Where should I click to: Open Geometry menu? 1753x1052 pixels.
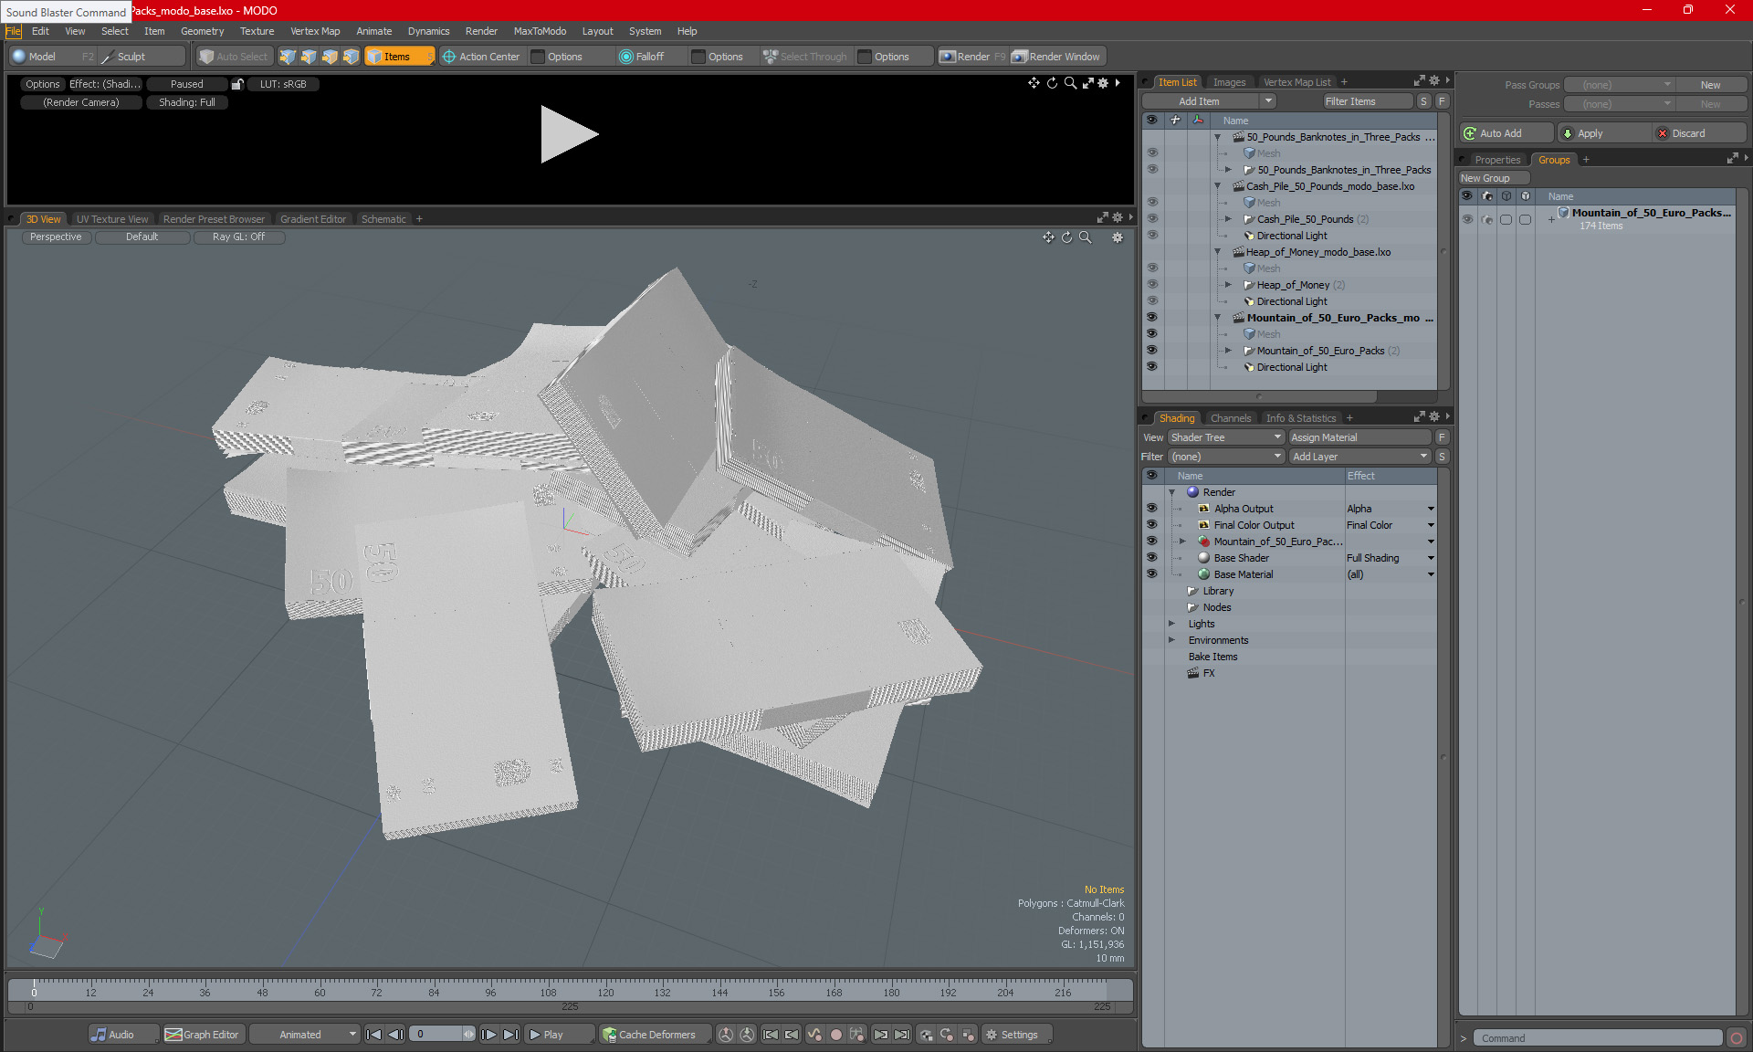202,31
